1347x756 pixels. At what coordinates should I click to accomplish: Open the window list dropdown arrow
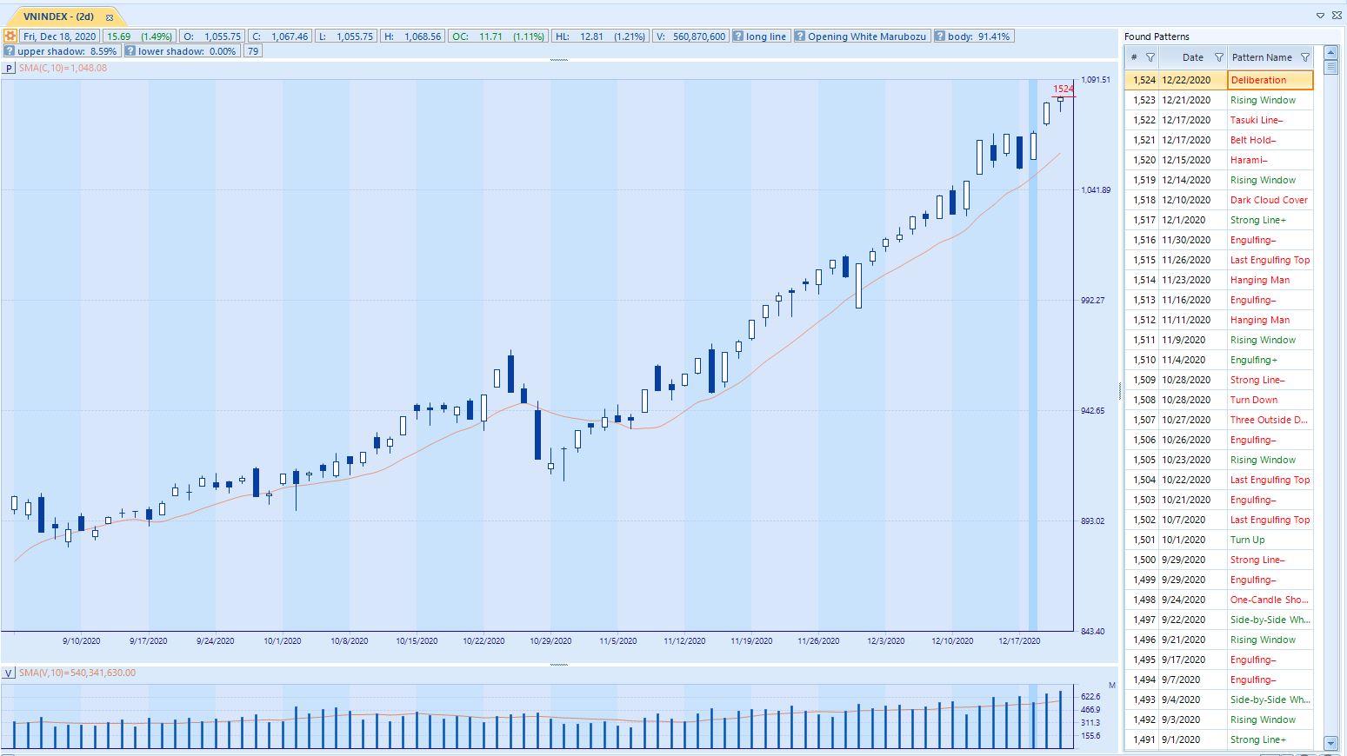tap(1320, 16)
